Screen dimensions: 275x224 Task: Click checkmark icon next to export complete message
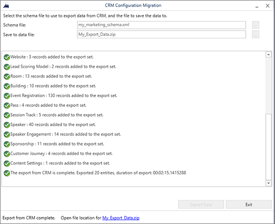point(7,173)
